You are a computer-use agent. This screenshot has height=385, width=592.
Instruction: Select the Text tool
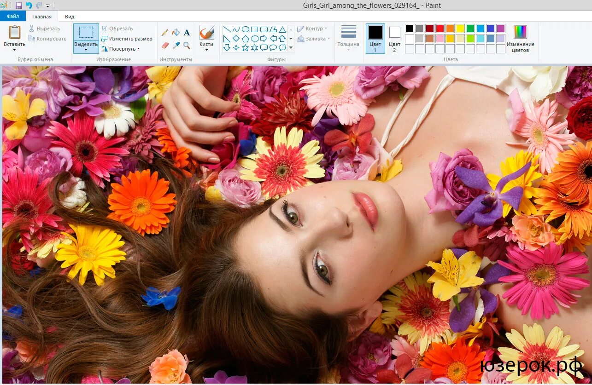click(187, 33)
